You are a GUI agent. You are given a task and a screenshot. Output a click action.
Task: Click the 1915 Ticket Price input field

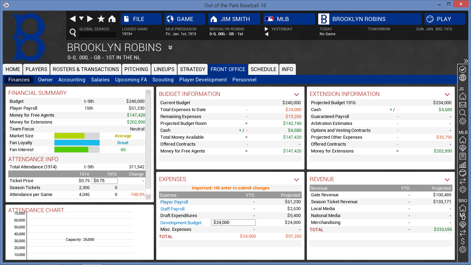click(105, 181)
